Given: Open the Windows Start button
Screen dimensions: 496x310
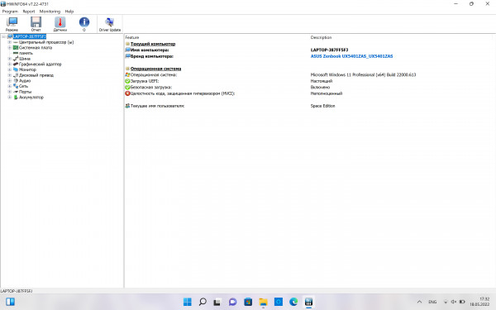Looking at the screenshot, I should (x=188, y=302).
